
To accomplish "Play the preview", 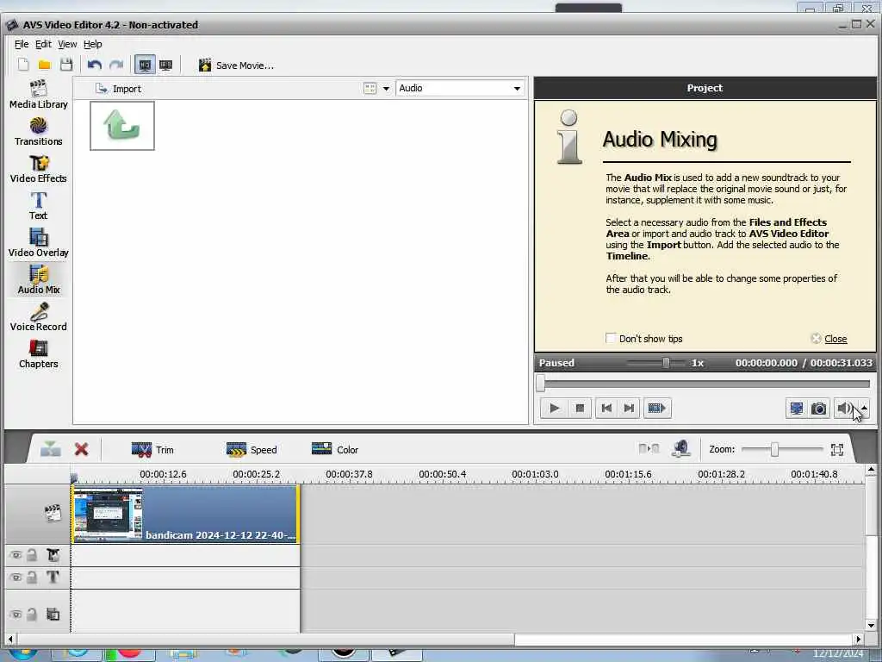I will tap(554, 408).
